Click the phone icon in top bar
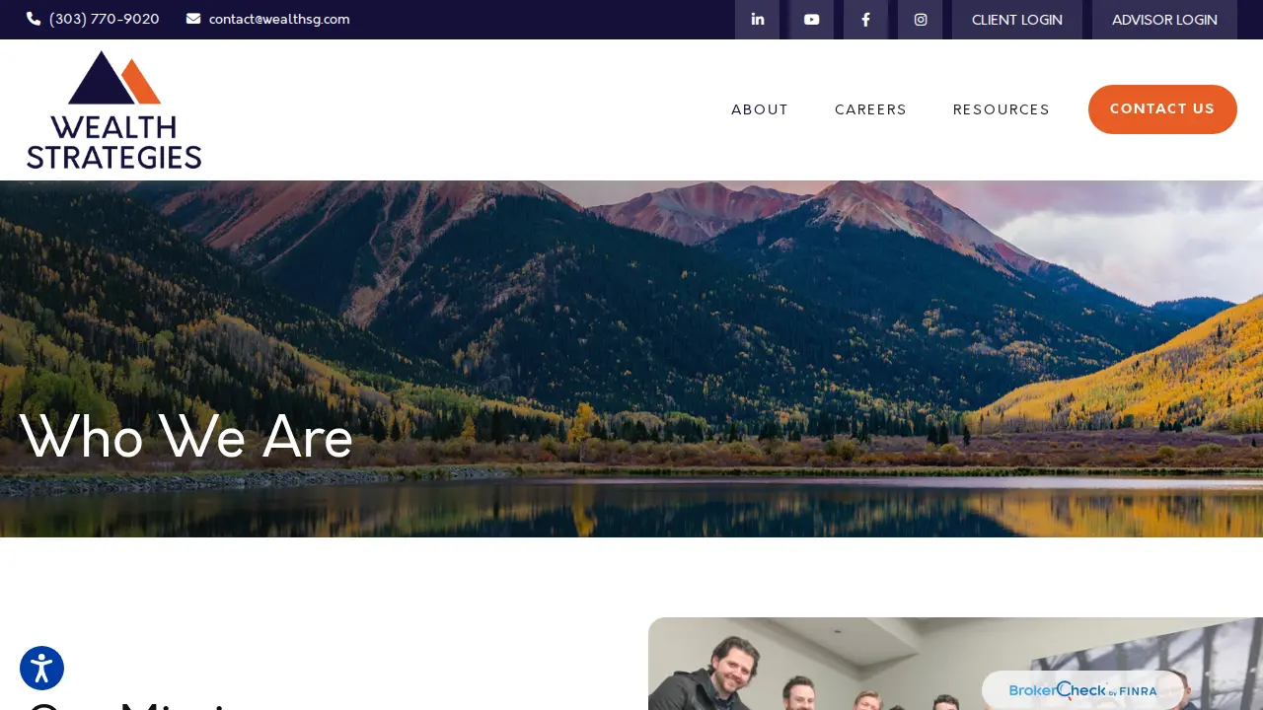Viewport: 1263px width, 710px height. 34,19
